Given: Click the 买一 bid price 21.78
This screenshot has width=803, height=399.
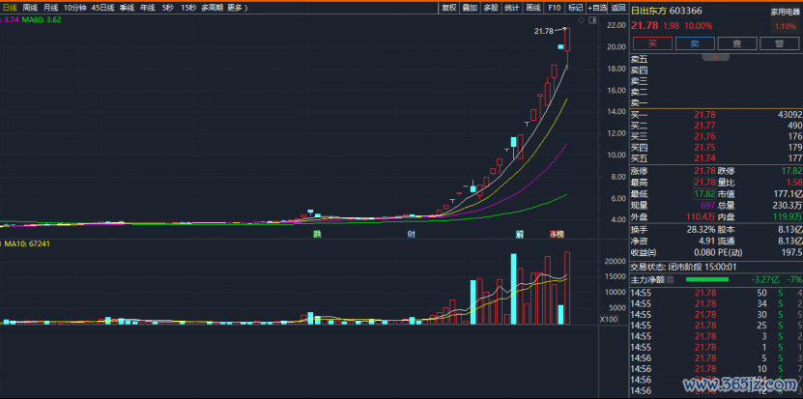Looking at the screenshot, I should coord(704,115).
